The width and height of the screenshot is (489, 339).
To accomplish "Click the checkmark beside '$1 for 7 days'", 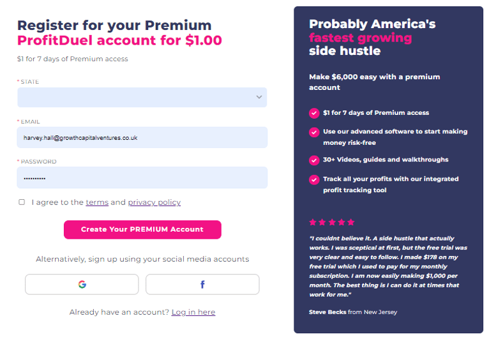I will tap(314, 113).
